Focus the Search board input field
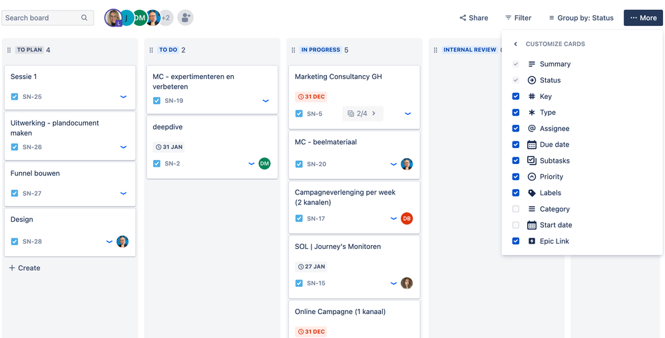The width and height of the screenshot is (665, 338). [x=47, y=18]
